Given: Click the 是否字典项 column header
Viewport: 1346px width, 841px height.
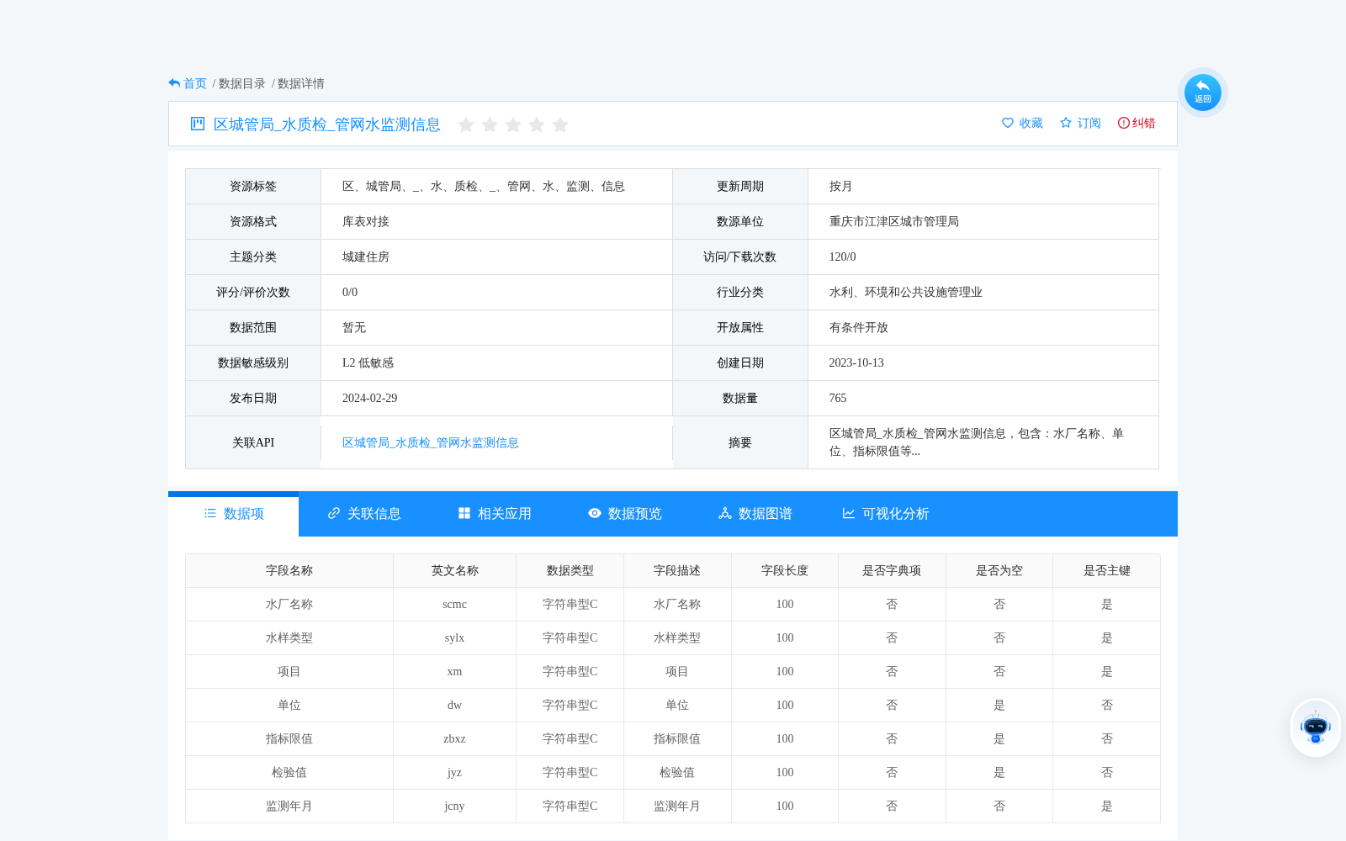Looking at the screenshot, I should (x=892, y=570).
